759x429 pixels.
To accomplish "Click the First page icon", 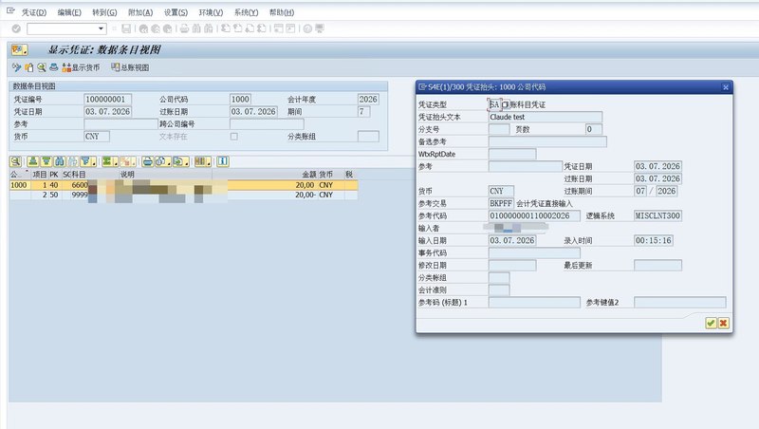I will click(226, 29).
